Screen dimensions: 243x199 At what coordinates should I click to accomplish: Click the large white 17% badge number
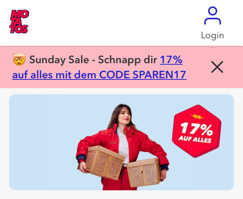coord(197,129)
